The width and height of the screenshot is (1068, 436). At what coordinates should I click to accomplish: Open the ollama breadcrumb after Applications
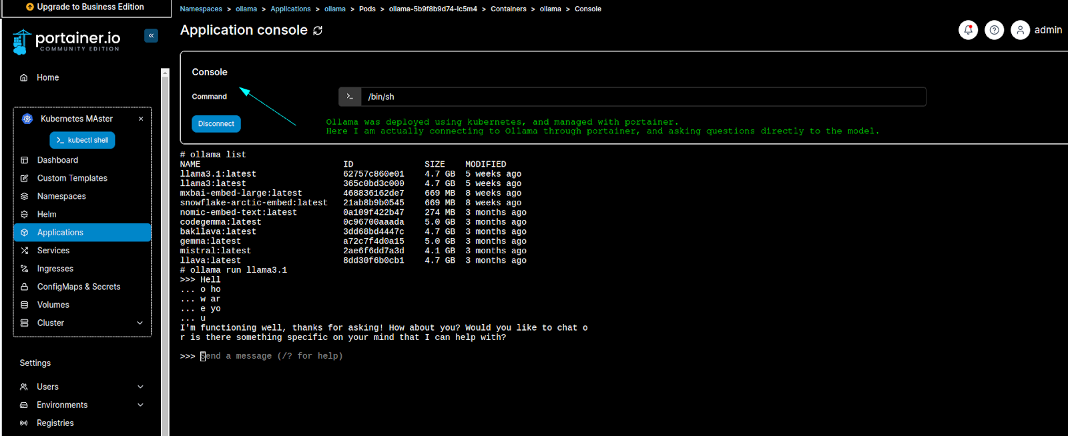(x=335, y=9)
